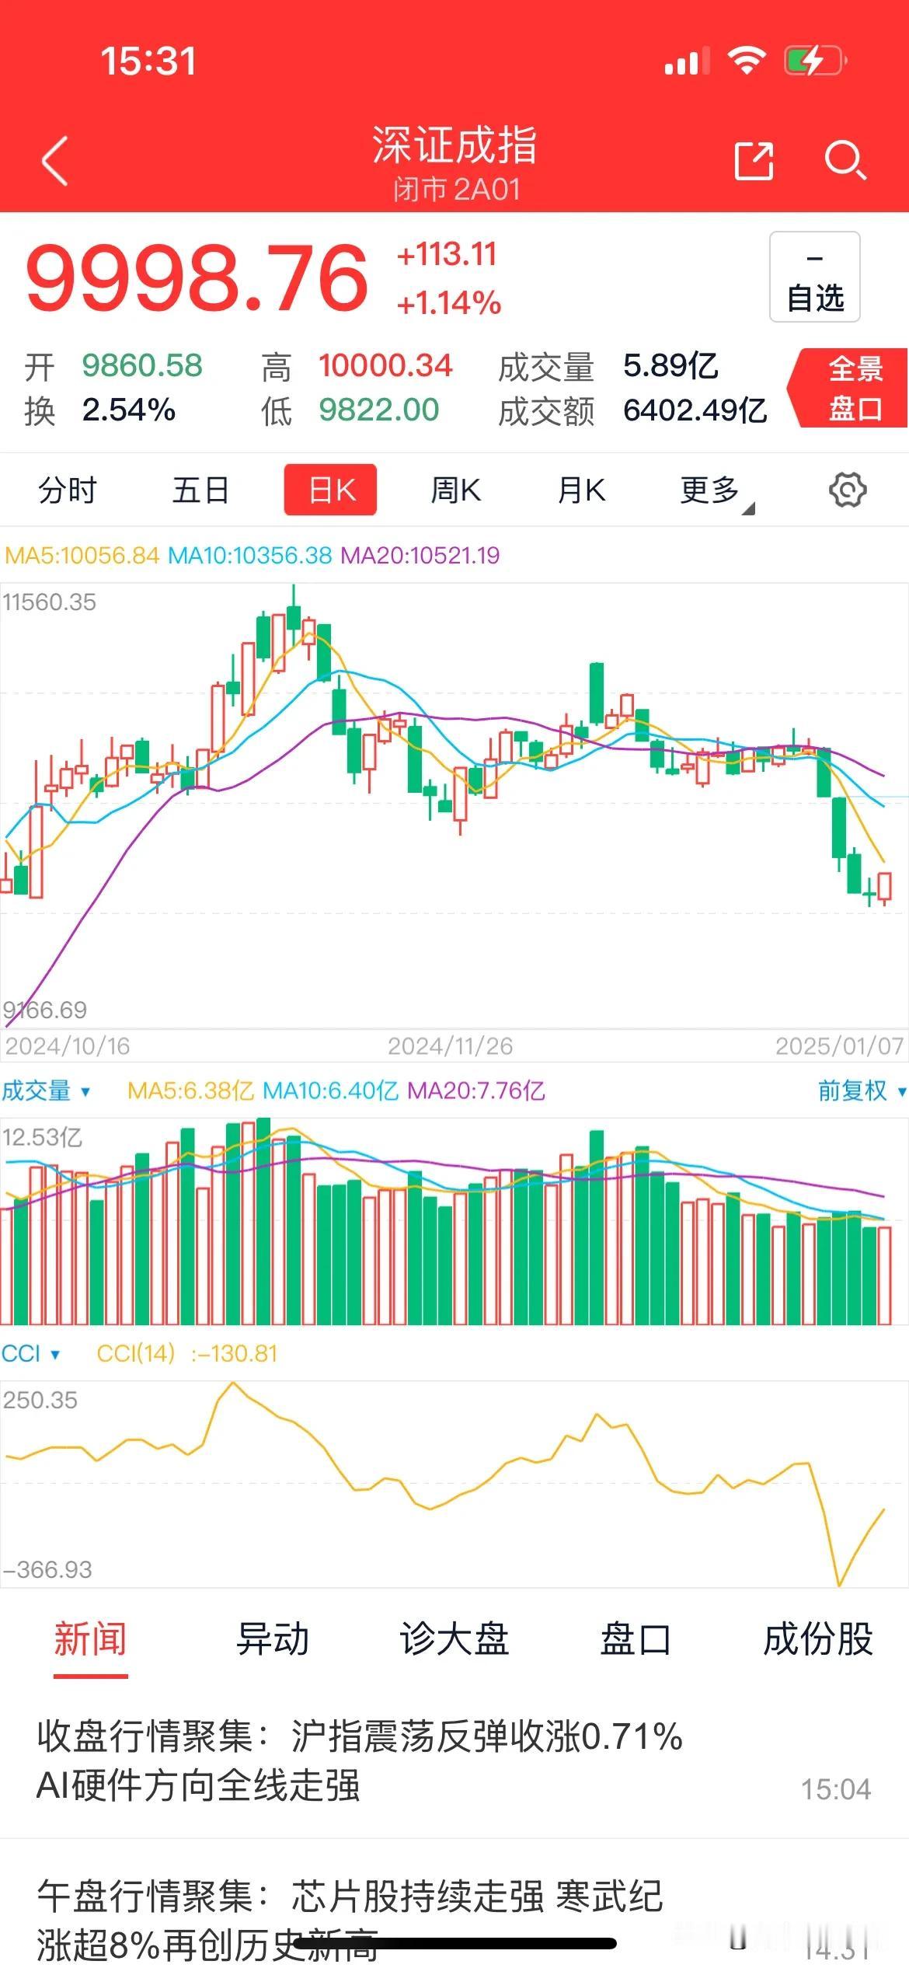The width and height of the screenshot is (909, 1968).
Task: Tap the search magnifier icon
Action: click(x=845, y=161)
